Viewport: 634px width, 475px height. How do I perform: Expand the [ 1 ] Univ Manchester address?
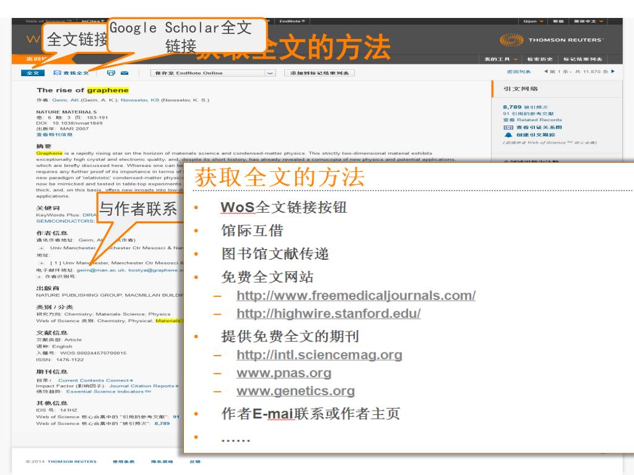[x=41, y=263]
